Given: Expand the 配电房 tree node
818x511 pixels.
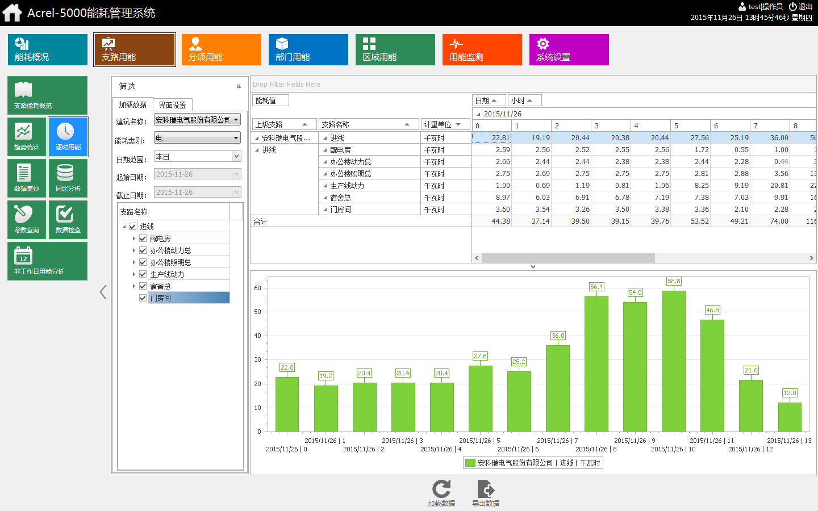Looking at the screenshot, I should (134, 238).
